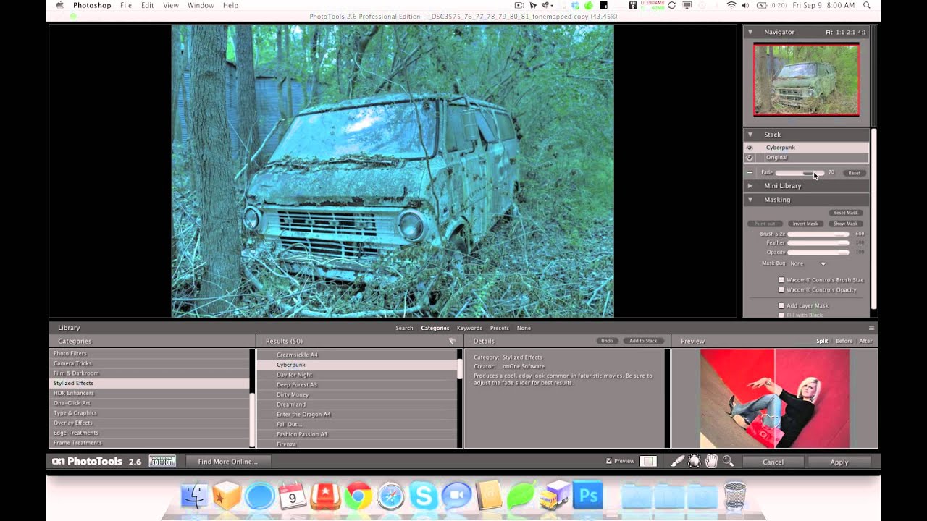927x521 pixels.
Task: Click the Invert Mask button
Action: (x=805, y=224)
